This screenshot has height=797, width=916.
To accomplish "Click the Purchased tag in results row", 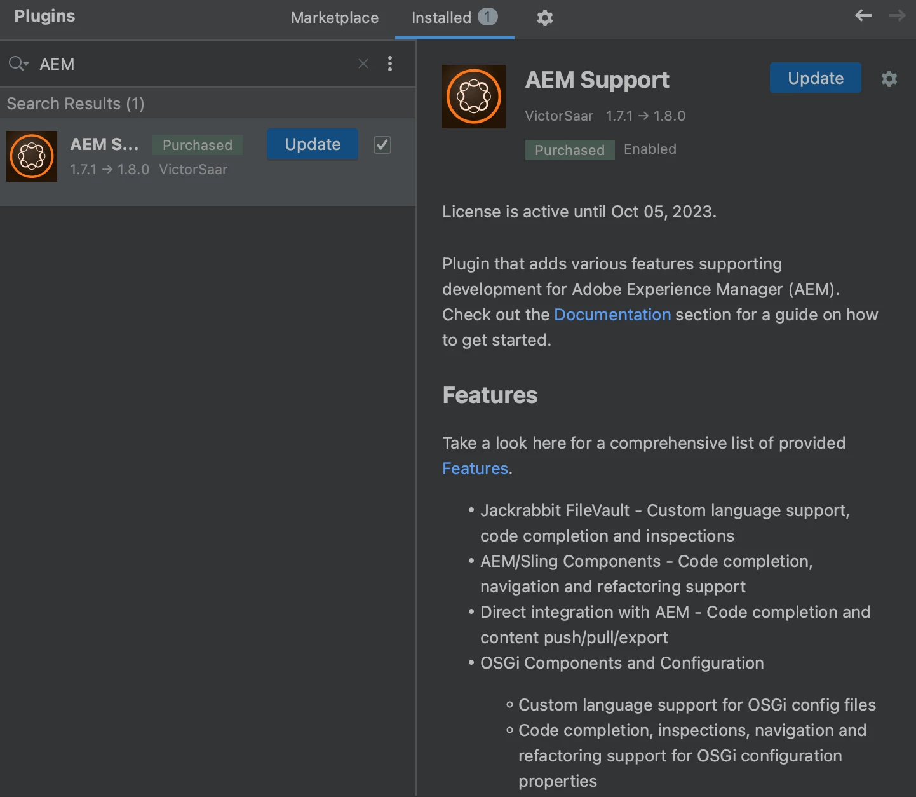I will coord(198,145).
